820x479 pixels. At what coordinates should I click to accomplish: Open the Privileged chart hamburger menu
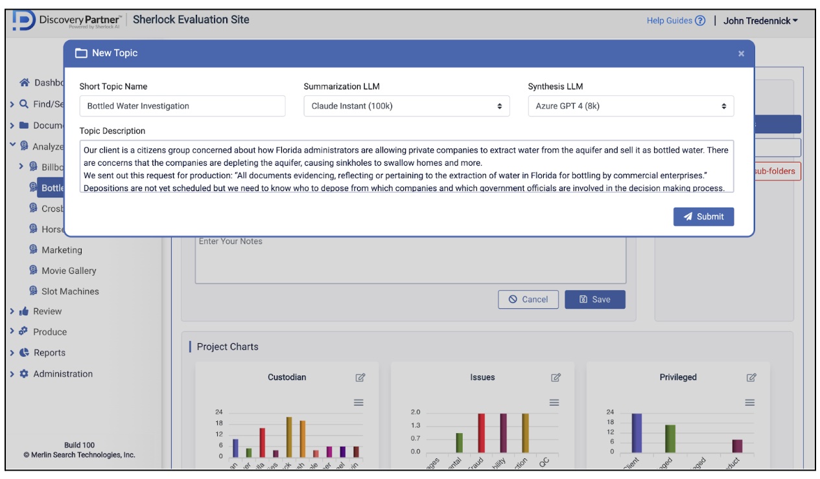(x=750, y=403)
